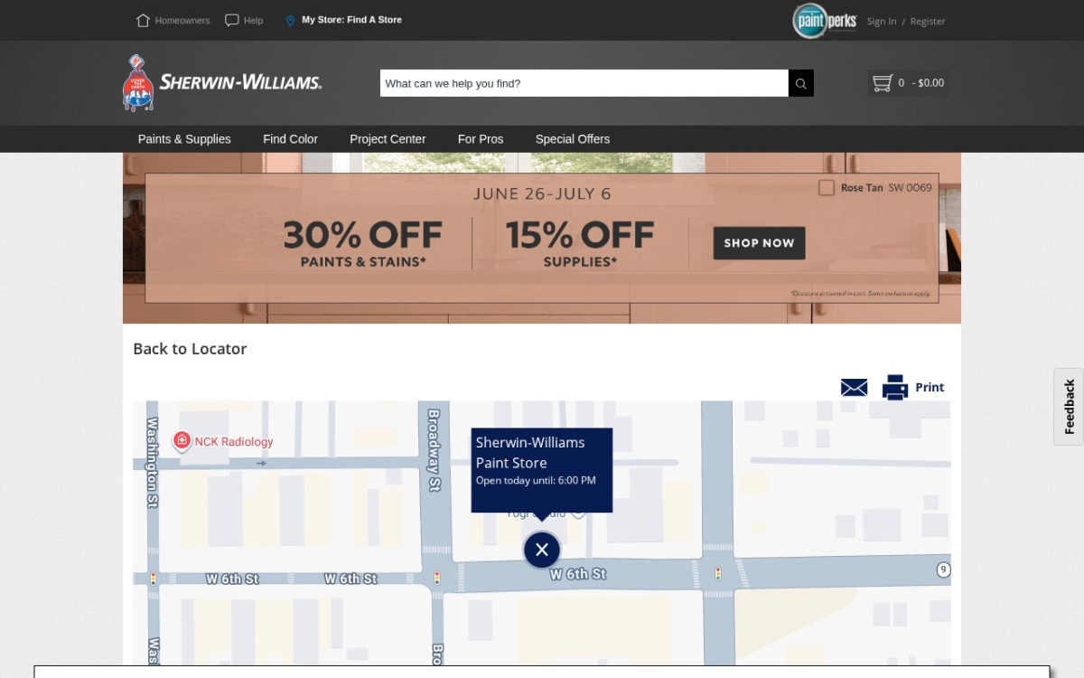This screenshot has width=1084, height=678.
Task: Open the shopping cart icon
Action: (882, 83)
